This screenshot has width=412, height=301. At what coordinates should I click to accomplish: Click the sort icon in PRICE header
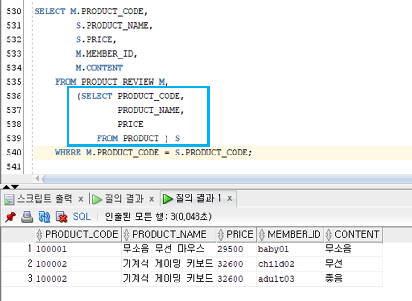pos(221,235)
